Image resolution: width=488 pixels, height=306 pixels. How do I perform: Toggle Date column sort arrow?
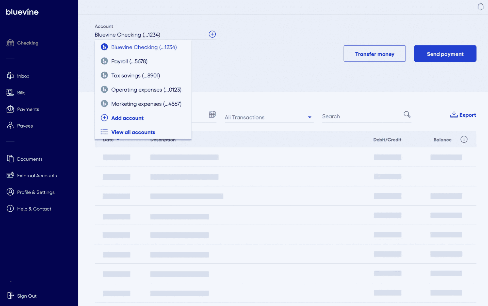pos(118,140)
